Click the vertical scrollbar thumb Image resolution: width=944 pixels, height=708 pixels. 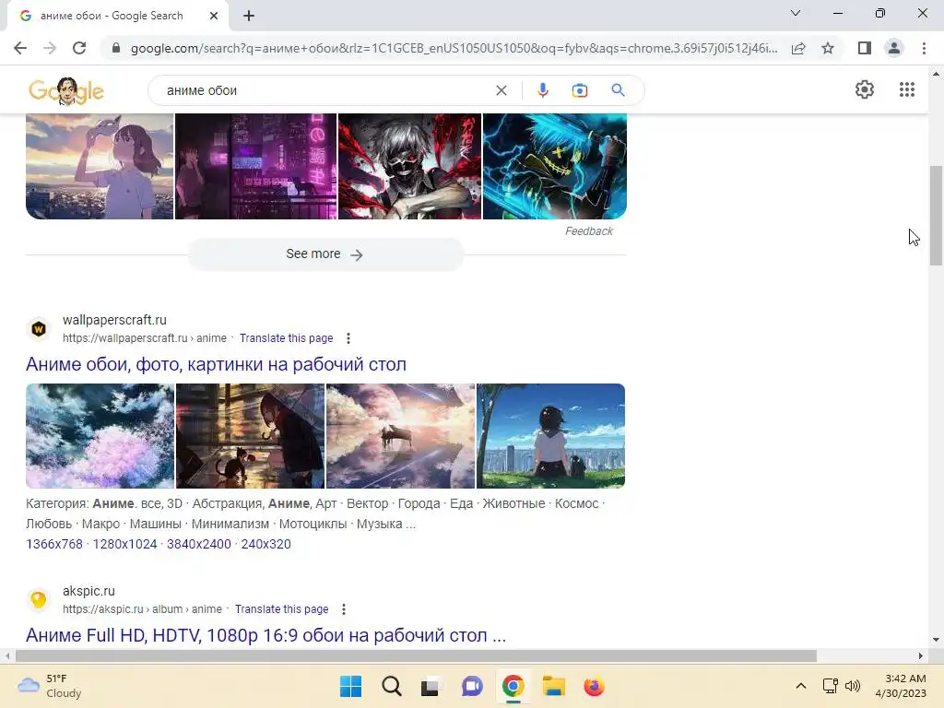click(936, 216)
